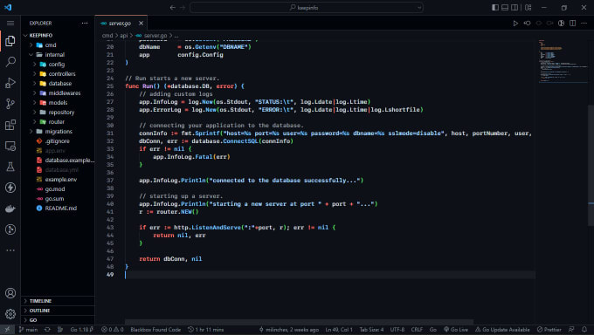Expand the cmd folder
This screenshot has width=594, height=335.
[x=58, y=45]
